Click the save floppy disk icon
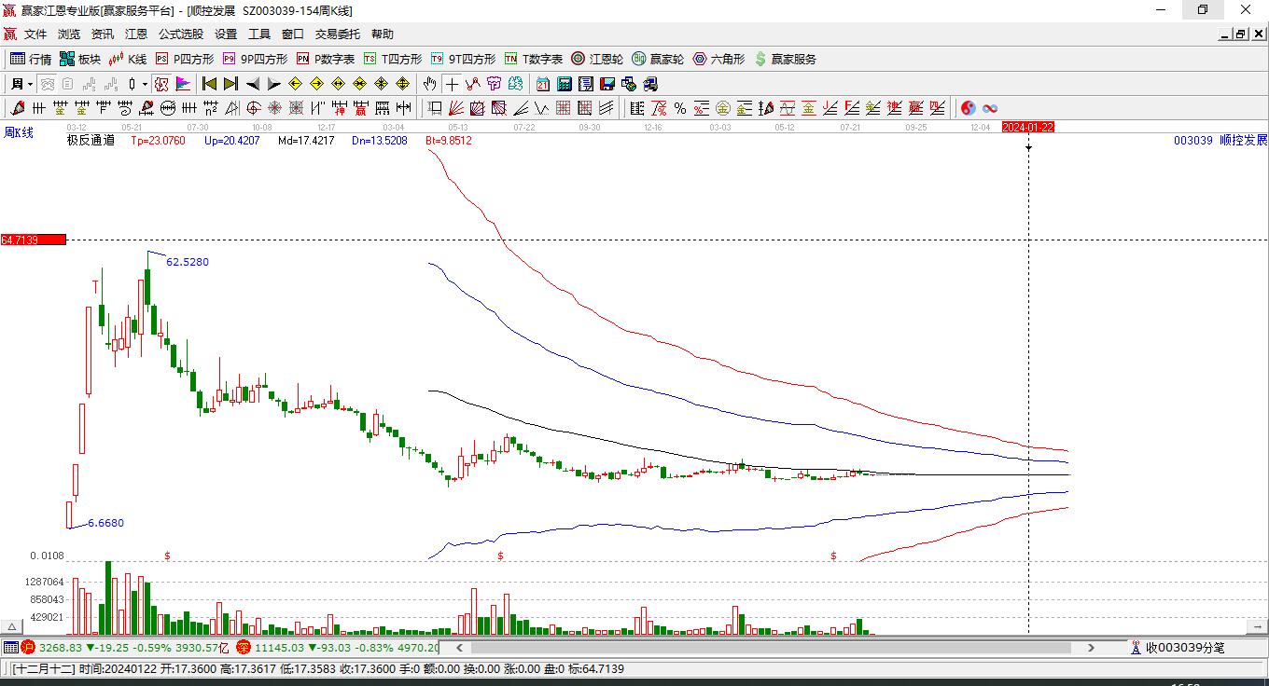The width and height of the screenshot is (1269, 686). 607,84
